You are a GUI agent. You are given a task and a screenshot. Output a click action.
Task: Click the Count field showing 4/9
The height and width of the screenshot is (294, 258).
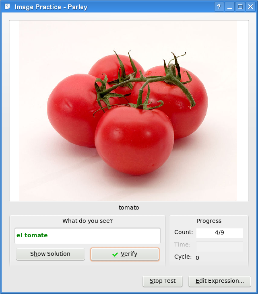point(219,233)
